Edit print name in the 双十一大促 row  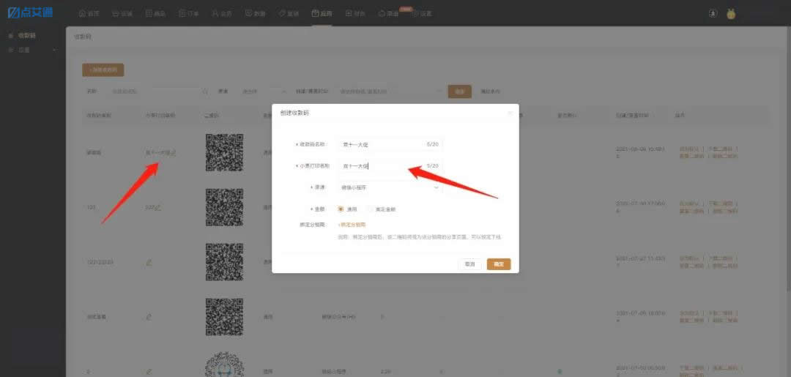[173, 152]
